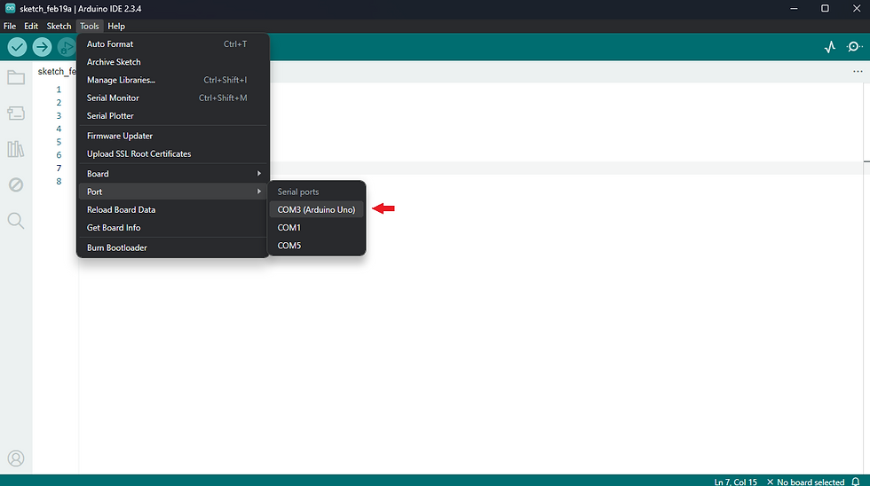Open Manage Libraries from the menu
This screenshot has width=870, height=486.
click(173, 80)
